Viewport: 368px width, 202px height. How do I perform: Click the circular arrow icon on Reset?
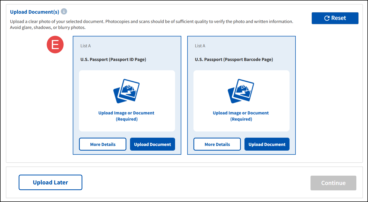(327, 18)
